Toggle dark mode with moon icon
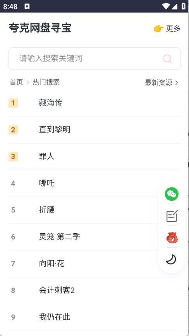This screenshot has height=336, width=189. (x=171, y=260)
